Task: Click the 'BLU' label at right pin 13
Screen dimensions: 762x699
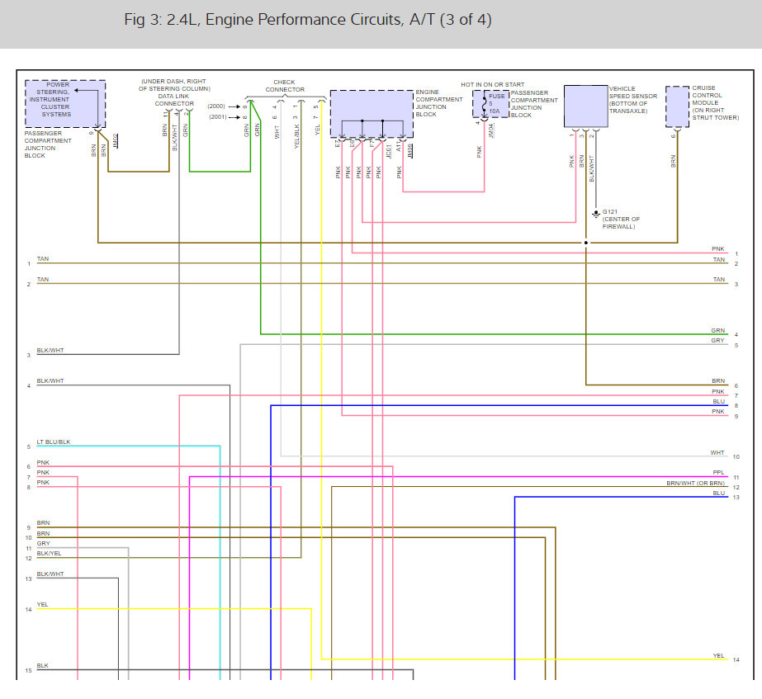Action: [719, 493]
